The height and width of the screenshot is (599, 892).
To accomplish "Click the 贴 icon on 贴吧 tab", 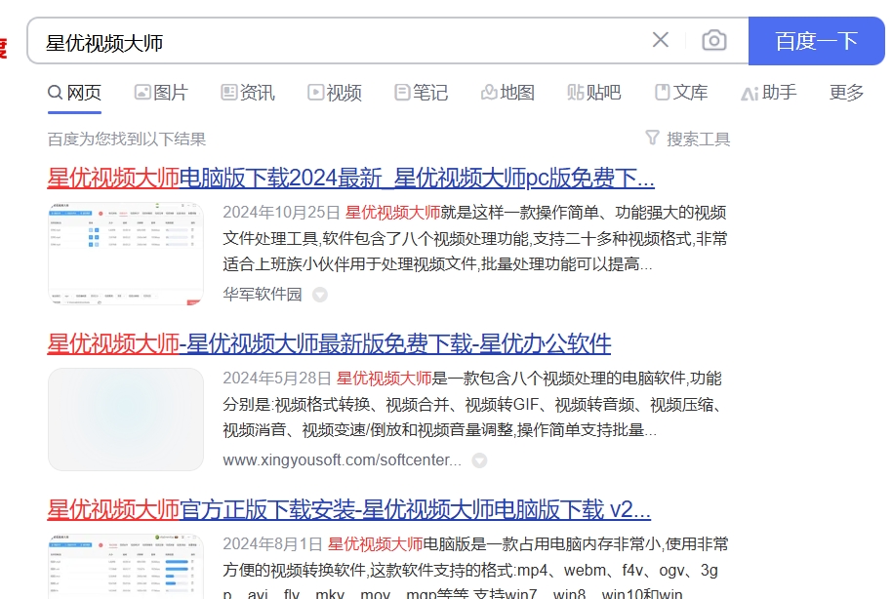I will [575, 92].
